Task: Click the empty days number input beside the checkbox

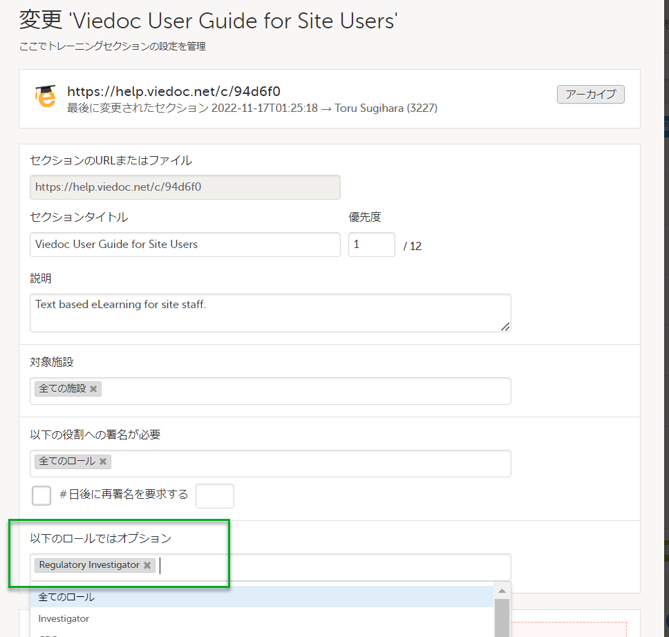Action: [215, 495]
